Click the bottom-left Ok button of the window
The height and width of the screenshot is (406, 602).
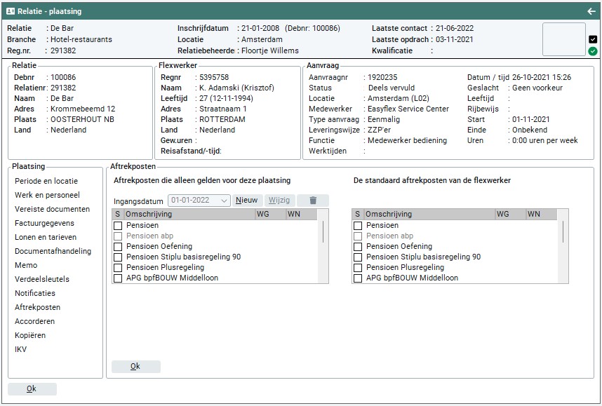coord(32,389)
